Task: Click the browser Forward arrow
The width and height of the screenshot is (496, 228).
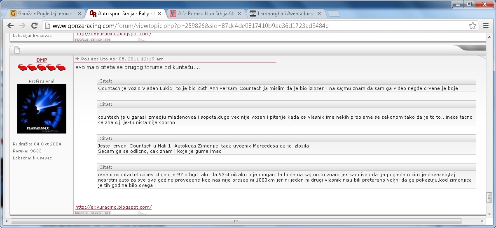Action: (x=22, y=25)
